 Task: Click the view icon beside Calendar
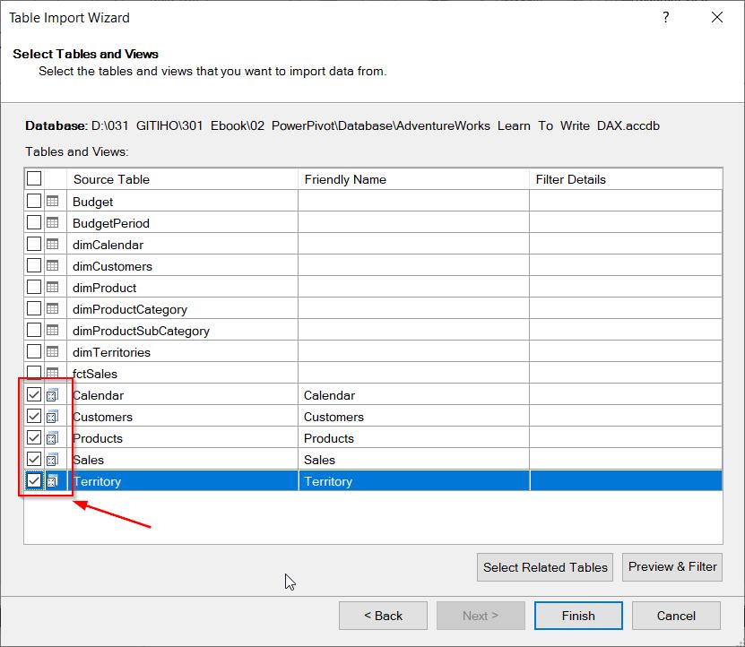[x=53, y=395]
